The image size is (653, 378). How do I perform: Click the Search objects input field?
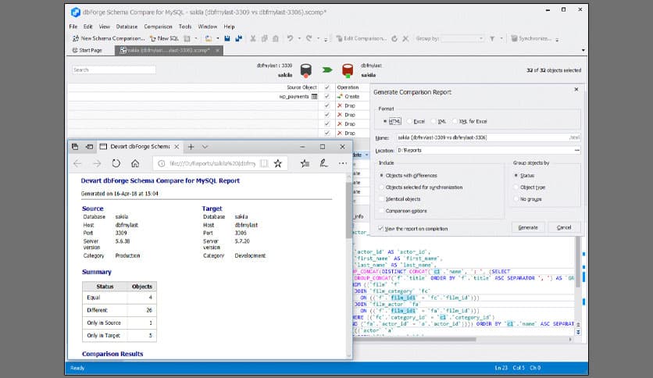pyautogui.click(x=114, y=70)
